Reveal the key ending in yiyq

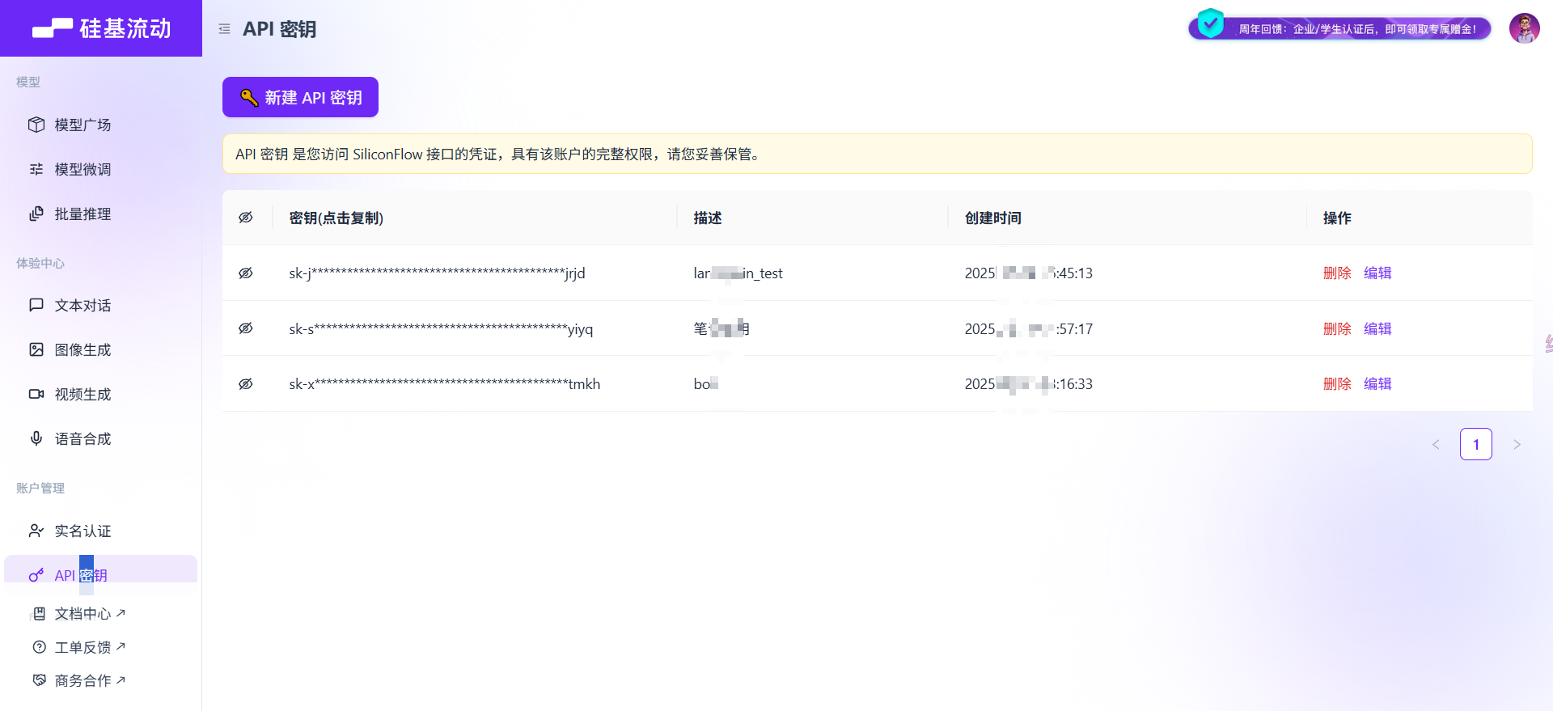(246, 328)
